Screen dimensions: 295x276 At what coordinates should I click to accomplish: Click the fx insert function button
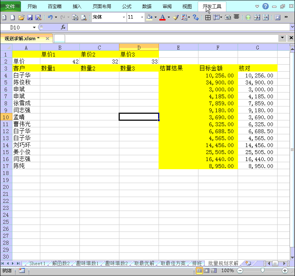(63, 27)
